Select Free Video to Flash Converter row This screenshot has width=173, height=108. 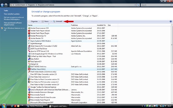point(72,79)
